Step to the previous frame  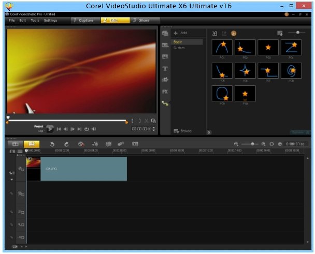65,129
